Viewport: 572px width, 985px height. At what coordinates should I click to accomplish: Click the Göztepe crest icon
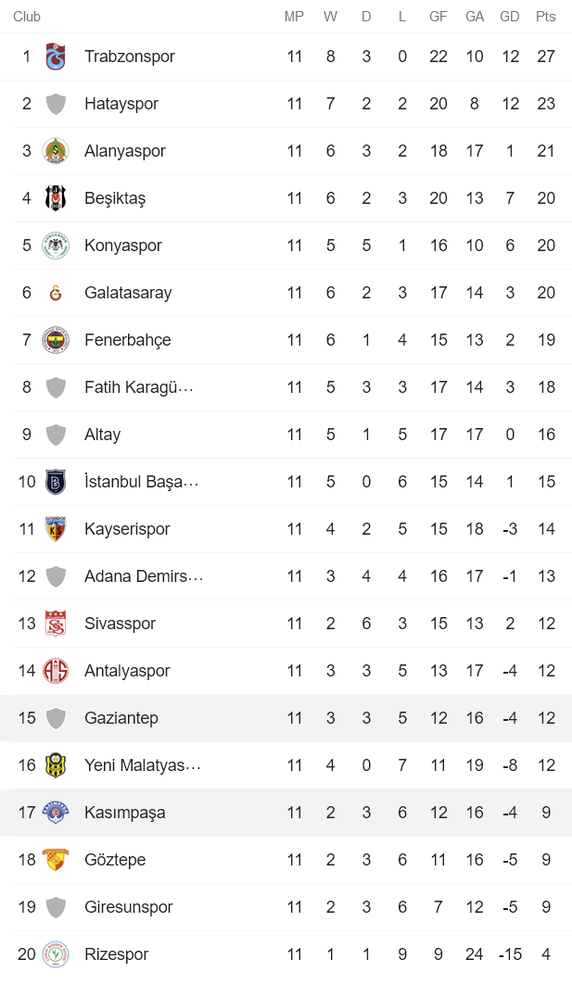tap(57, 859)
